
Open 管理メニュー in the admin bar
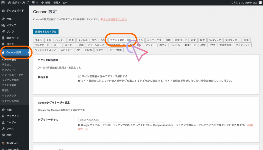click(x=60, y=3)
